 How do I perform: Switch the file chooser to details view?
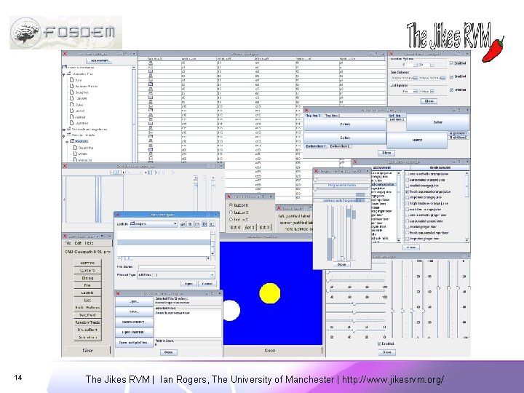pyautogui.click(x=213, y=224)
